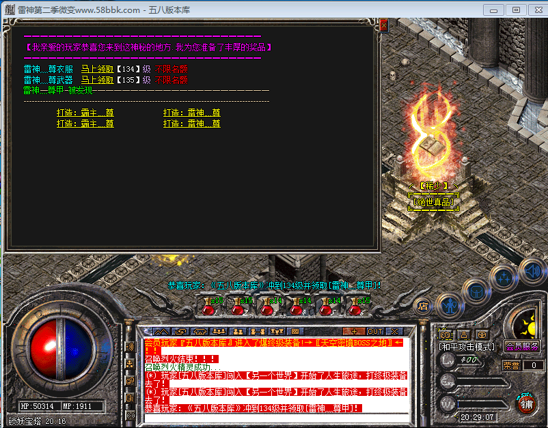This screenshot has width=548, height=428.
Task: Use the red potion in belt slot 1
Action: pyautogui.click(x=209, y=306)
